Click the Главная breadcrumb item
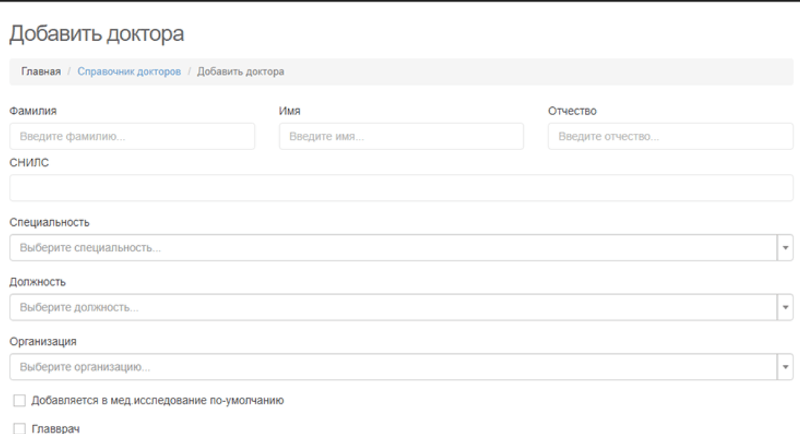 41,72
